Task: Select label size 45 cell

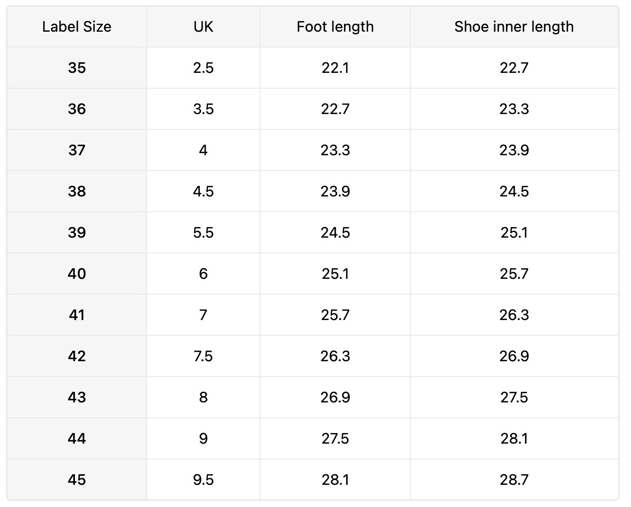Action: 77,480
